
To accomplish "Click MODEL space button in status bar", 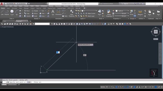I will (103, 87).
